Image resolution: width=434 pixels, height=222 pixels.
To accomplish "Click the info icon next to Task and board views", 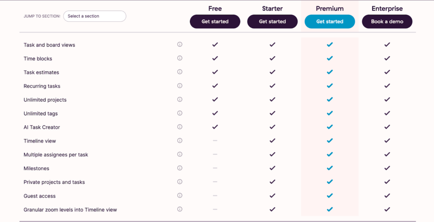I will 180,44.
